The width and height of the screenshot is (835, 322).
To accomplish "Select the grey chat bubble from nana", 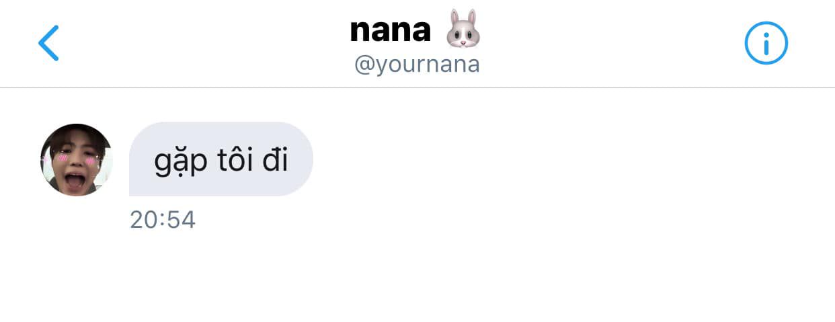I will click(x=221, y=159).
